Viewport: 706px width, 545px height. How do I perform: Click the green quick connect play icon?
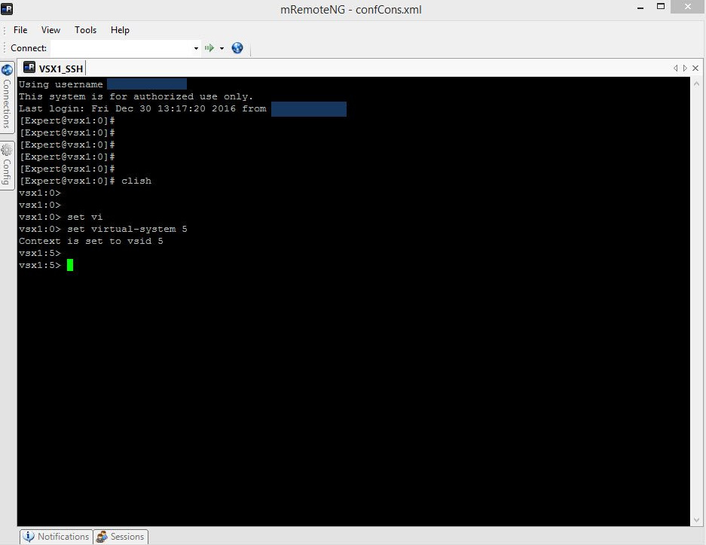209,47
